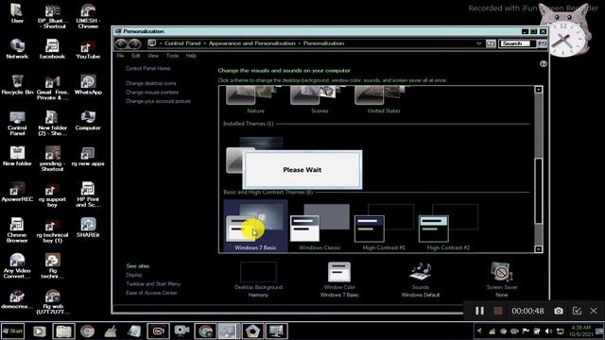Select the Scenes theme
The height and width of the screenshot is (340, 605).
click(x=320, y=100)
